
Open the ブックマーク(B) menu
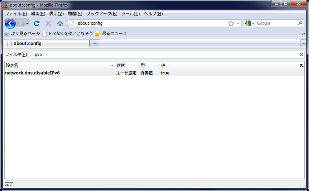click(x=102, y=14)
